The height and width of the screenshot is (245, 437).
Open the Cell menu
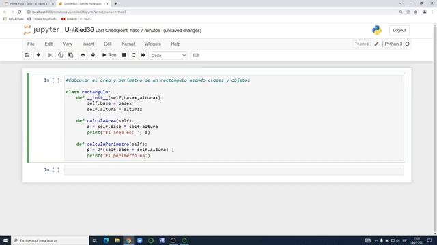pyautogui.click(x=108, y=44)
